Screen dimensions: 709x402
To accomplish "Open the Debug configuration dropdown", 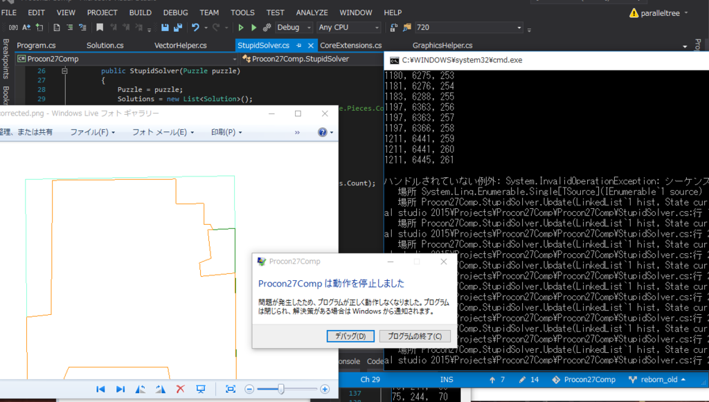I will point(293,28).
